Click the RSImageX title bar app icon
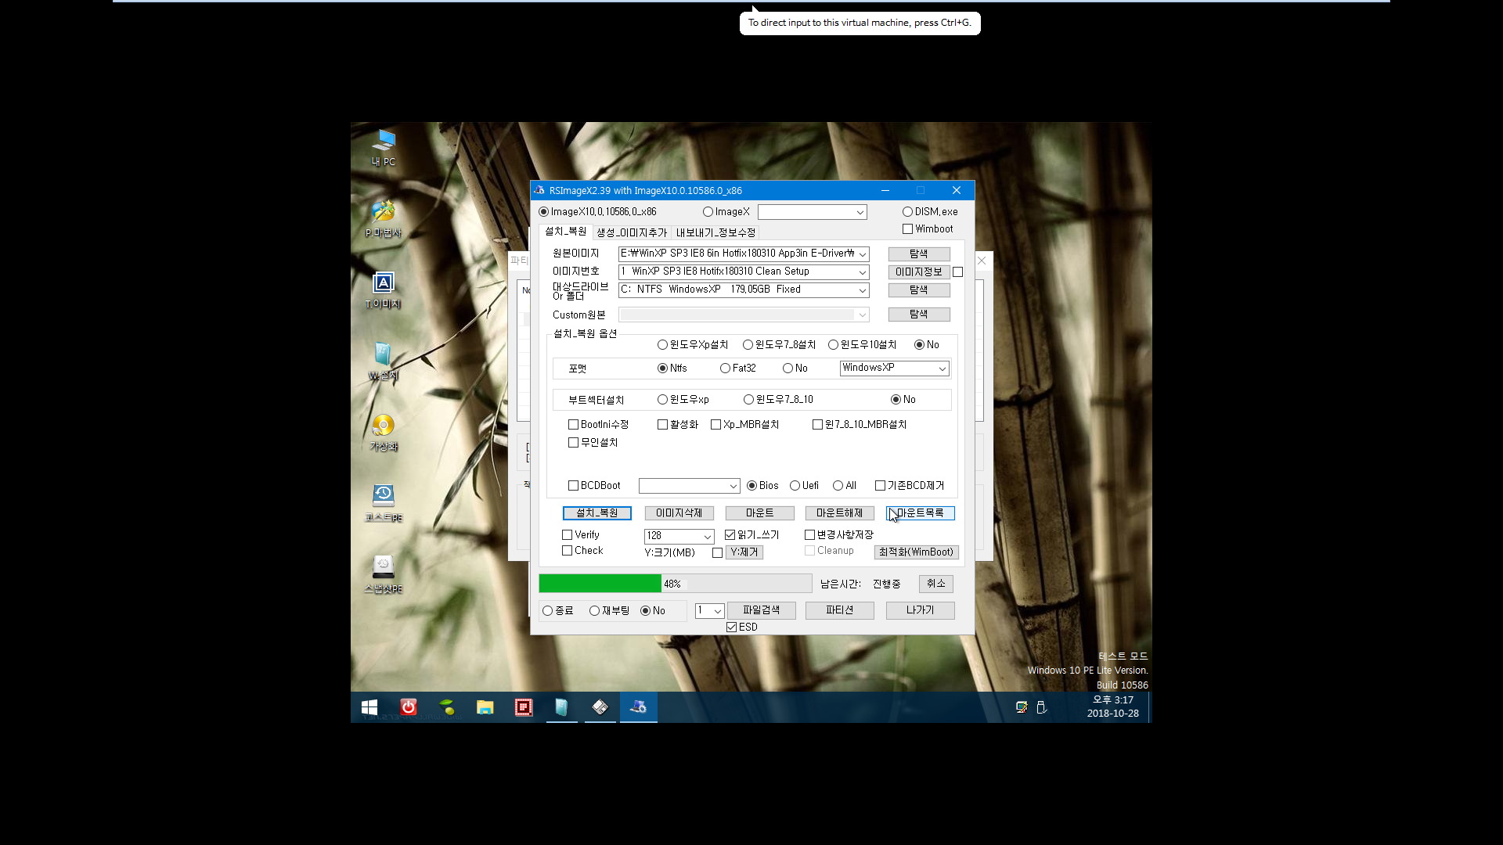This screenshot has height=845, width=1503. point(539,190)
